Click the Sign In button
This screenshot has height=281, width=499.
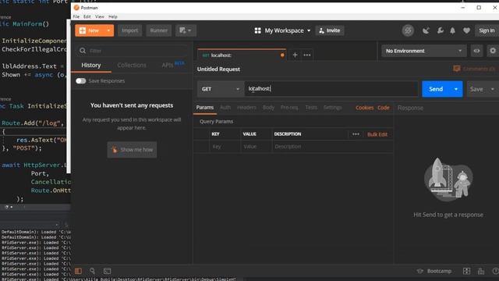487,30
